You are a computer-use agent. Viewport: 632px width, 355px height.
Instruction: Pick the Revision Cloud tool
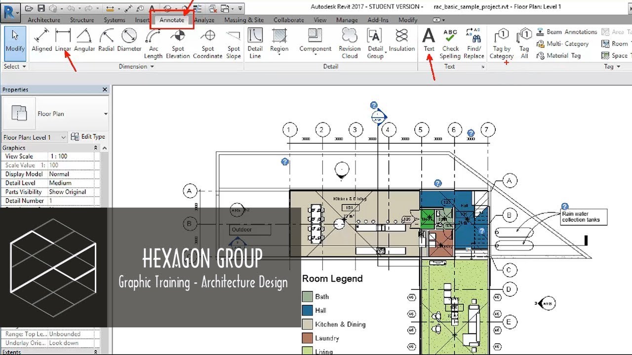350,44
